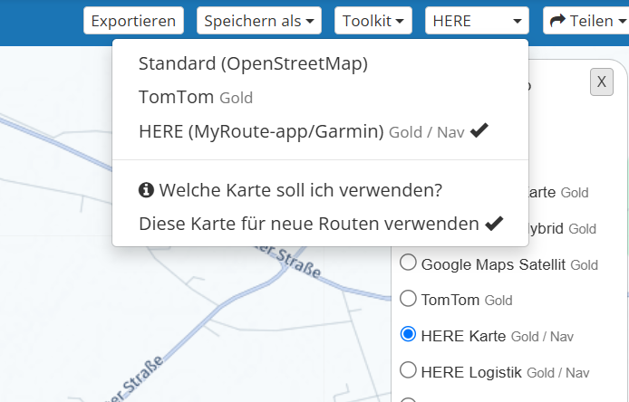This screenshot has height=402, width=629.
Task: Expand the Toolkit dropdown
Action: click(x=373, y=20)
